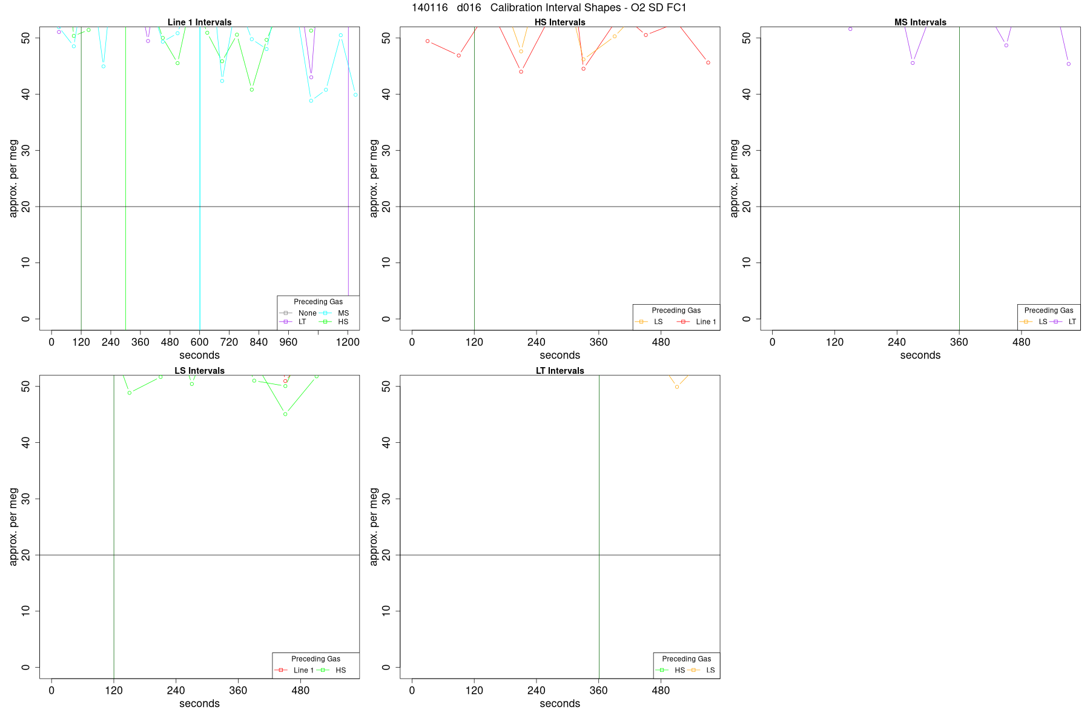Image resolution: width=1090 pixels, height=727 pixels.
Task: Click the cyan MS legend marker in Line 1 plot
Action: pyautogui.click(x=325, y=313)
